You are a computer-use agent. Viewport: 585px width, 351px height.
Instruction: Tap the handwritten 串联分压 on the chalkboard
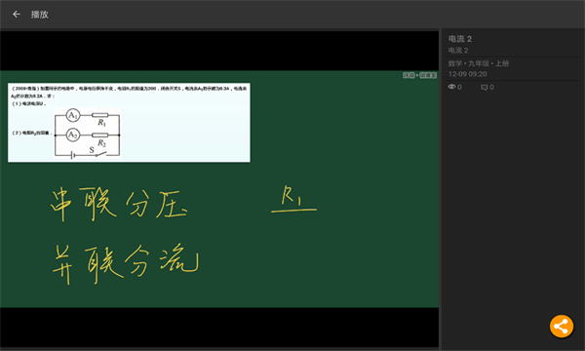[x=119, y=204]
